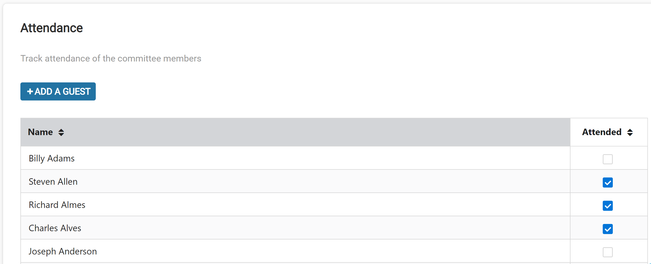Click the Name column header text
Image resolution: width=651 pixels, height=264 pixels.
coord(40,132)
